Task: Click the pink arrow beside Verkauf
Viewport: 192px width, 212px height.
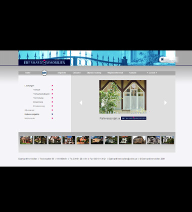Action: coord(53,90)
